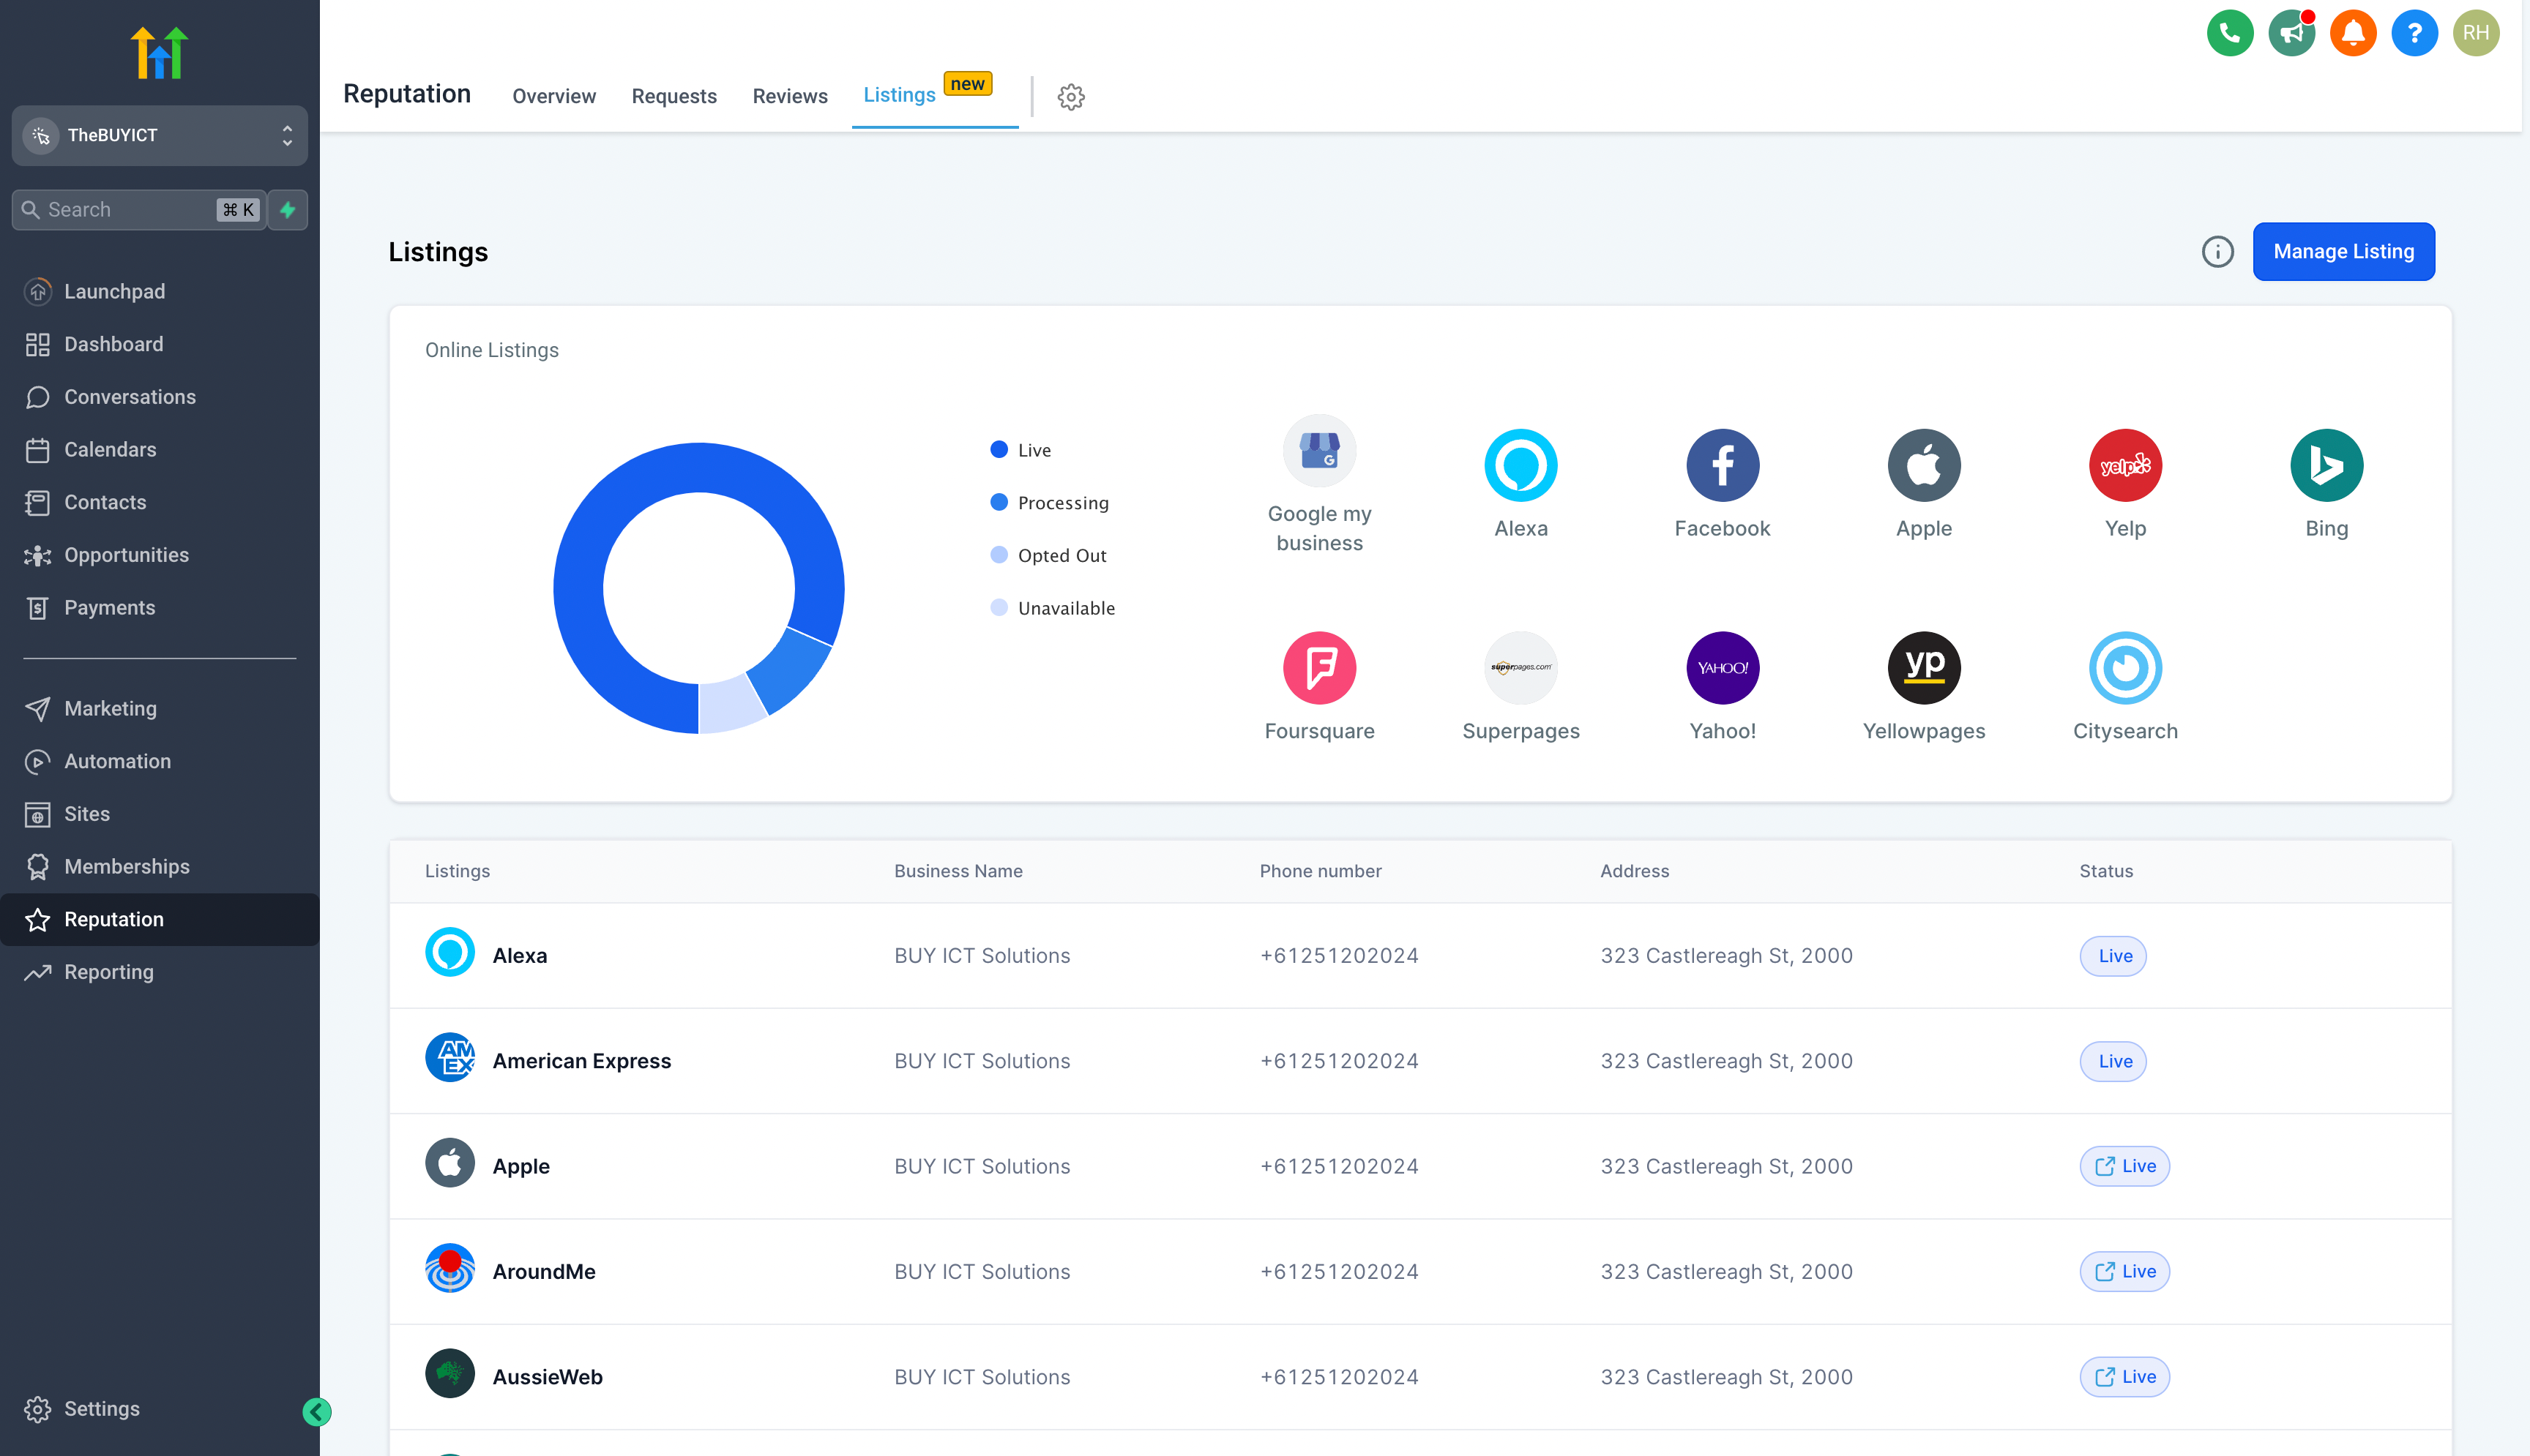Select the Yellowpages directory icon
2530x1456 pixels.
1924,667
